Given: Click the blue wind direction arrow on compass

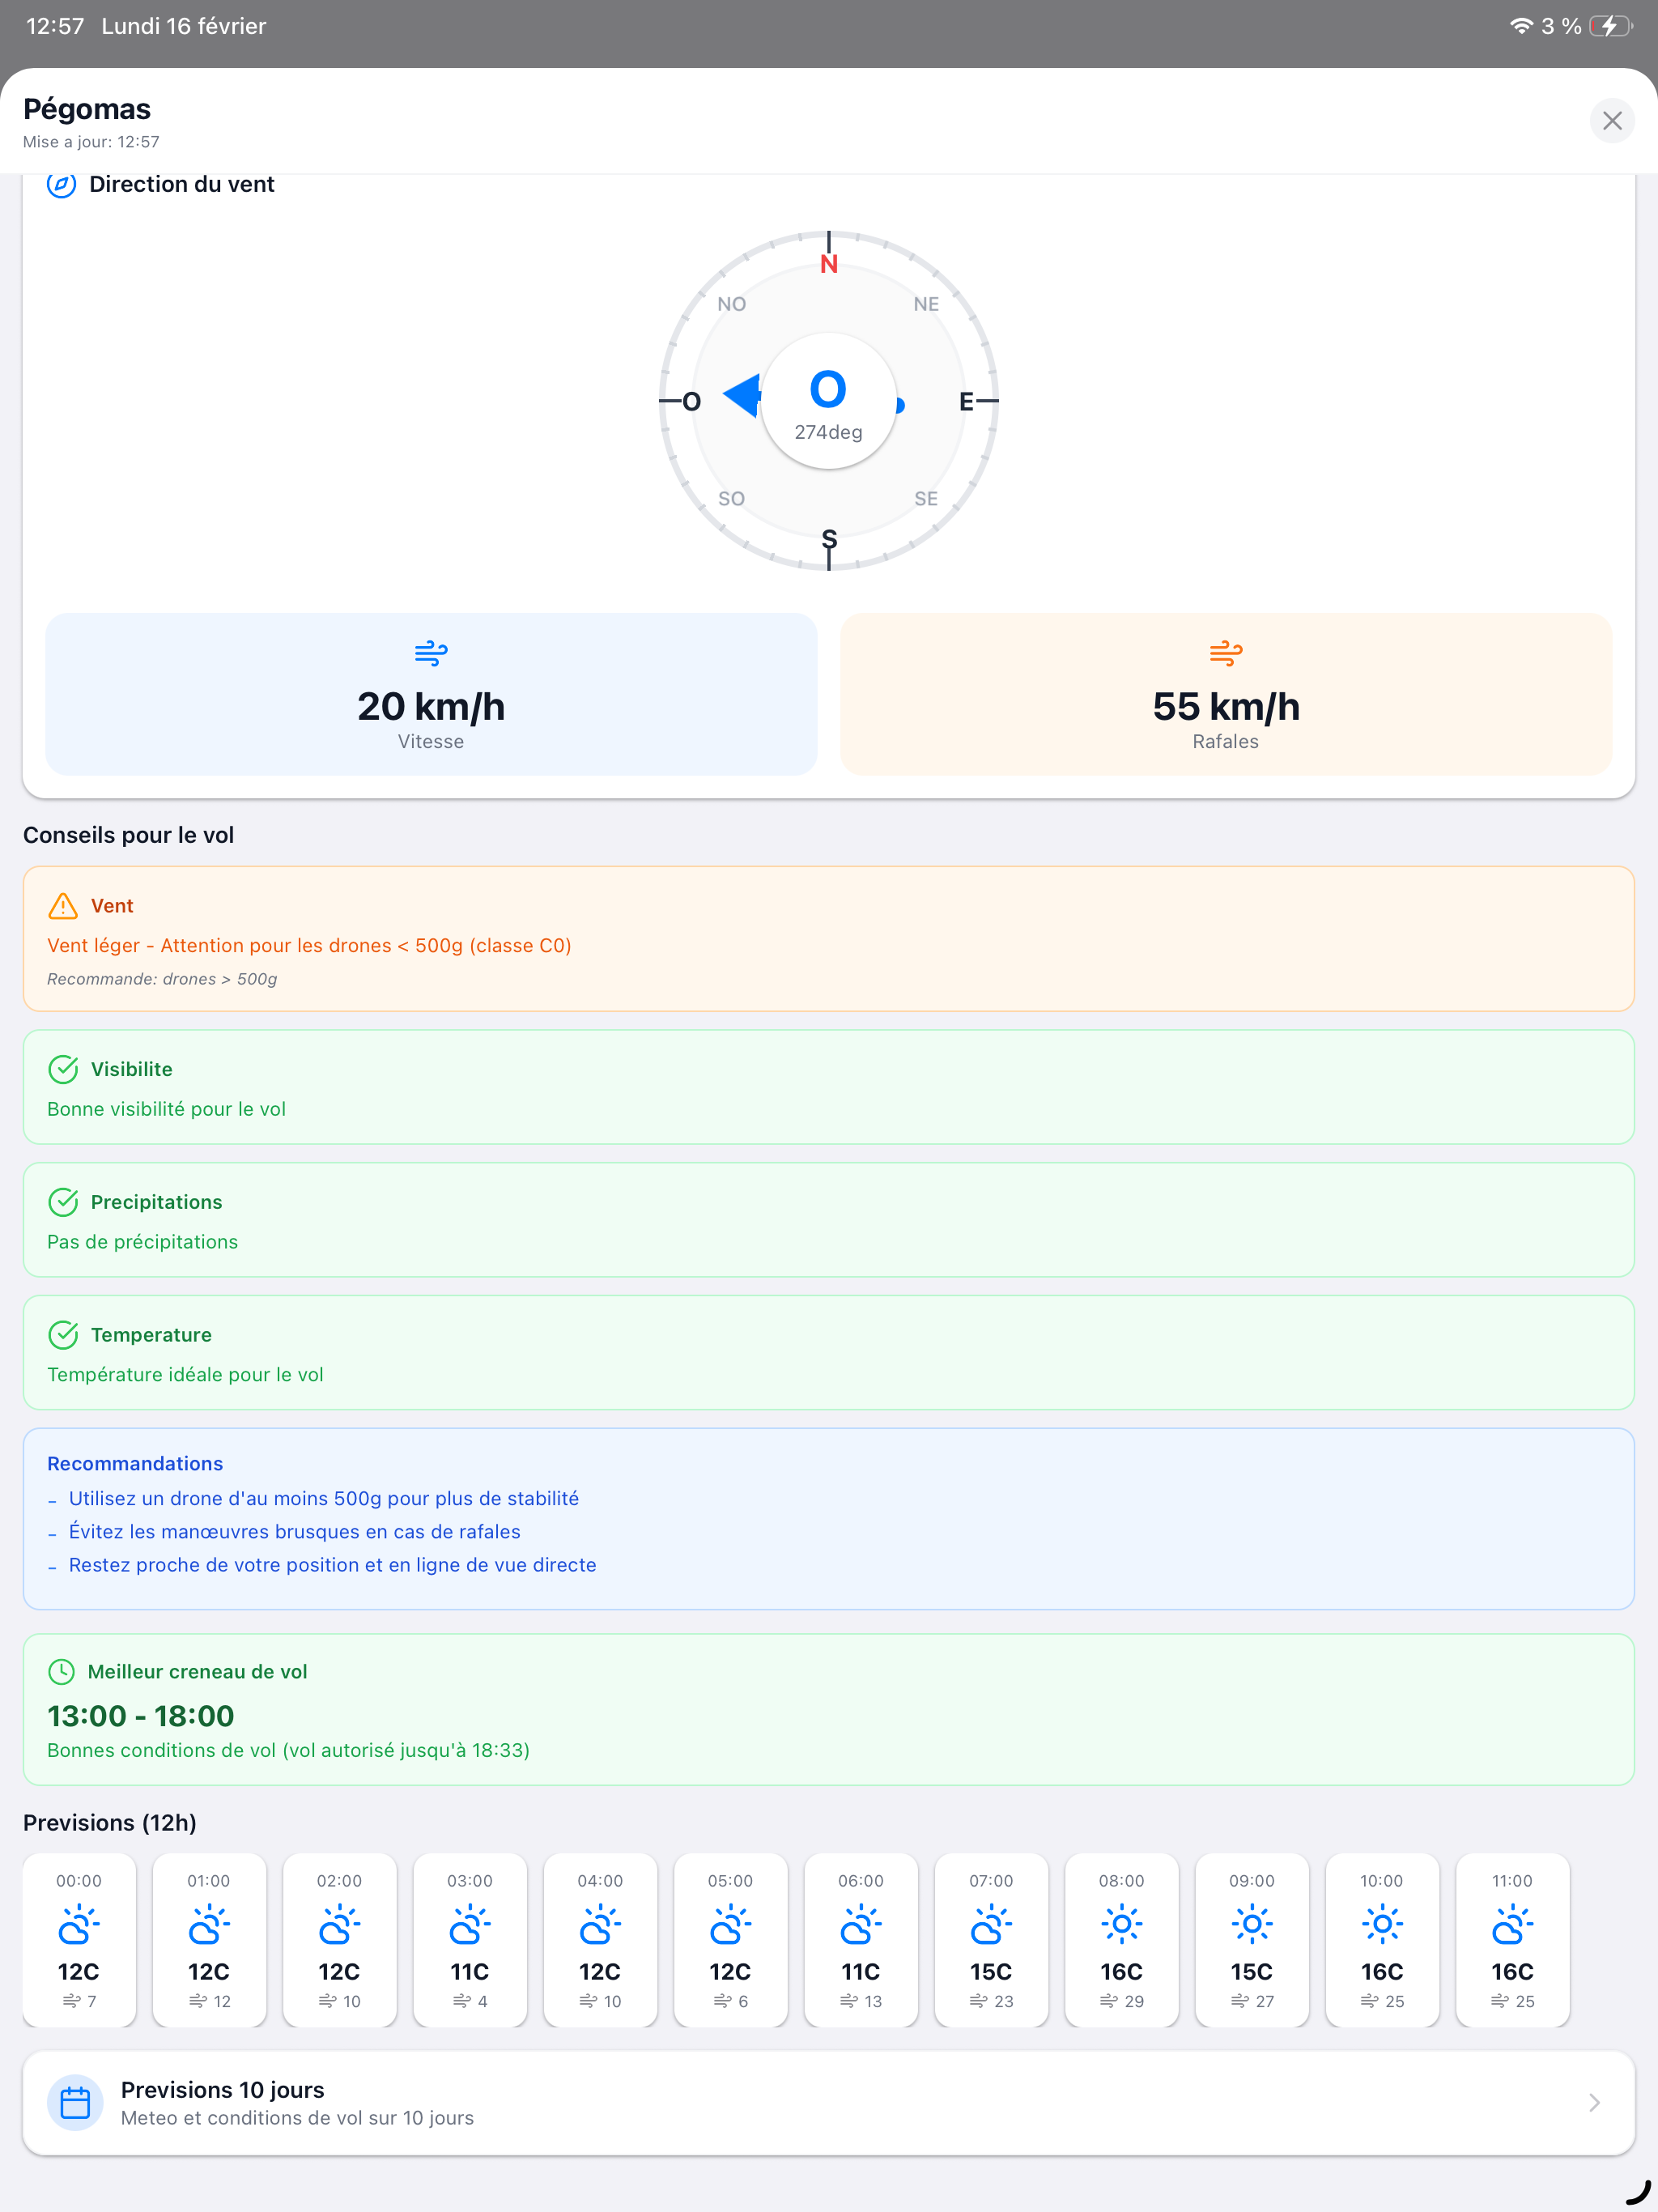Looking at the screenshot, I should point(742,396).
